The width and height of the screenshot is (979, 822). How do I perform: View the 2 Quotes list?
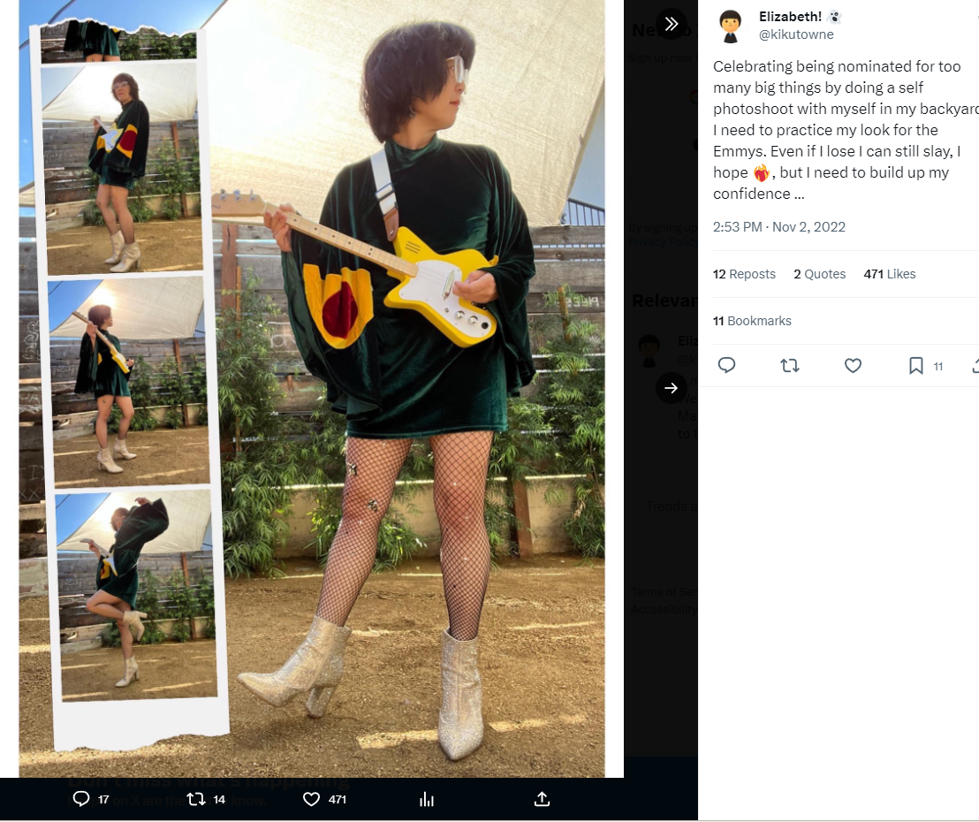[x=820, y=274]
